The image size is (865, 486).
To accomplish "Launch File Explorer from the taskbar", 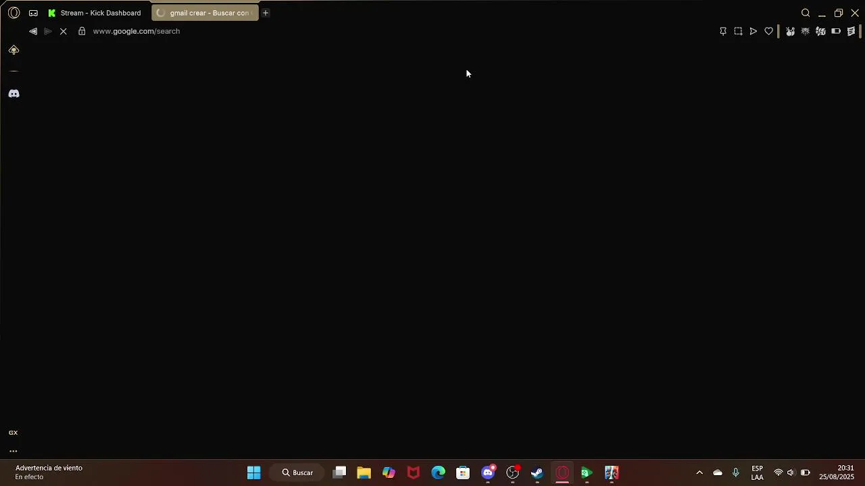I will [364, 473].
